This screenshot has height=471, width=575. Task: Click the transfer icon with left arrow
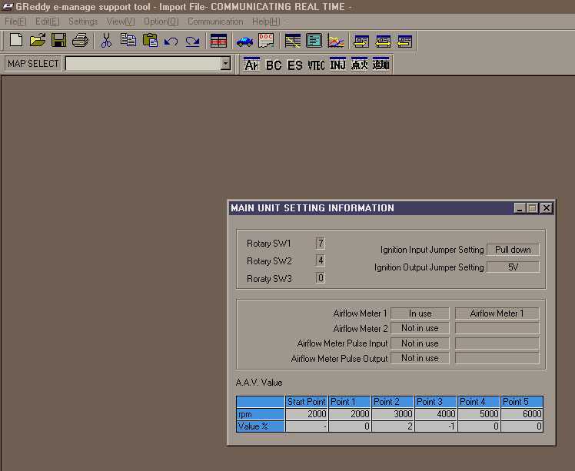[404, 41]
